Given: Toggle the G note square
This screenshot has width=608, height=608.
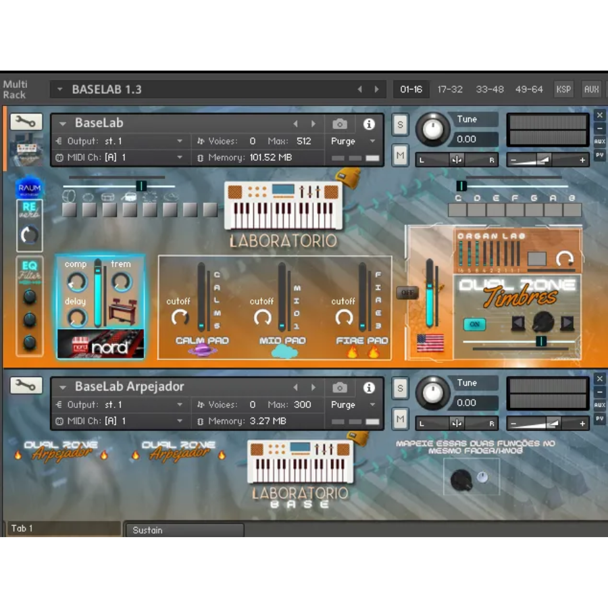Looking at the screenshot, I should click(534, 210).
